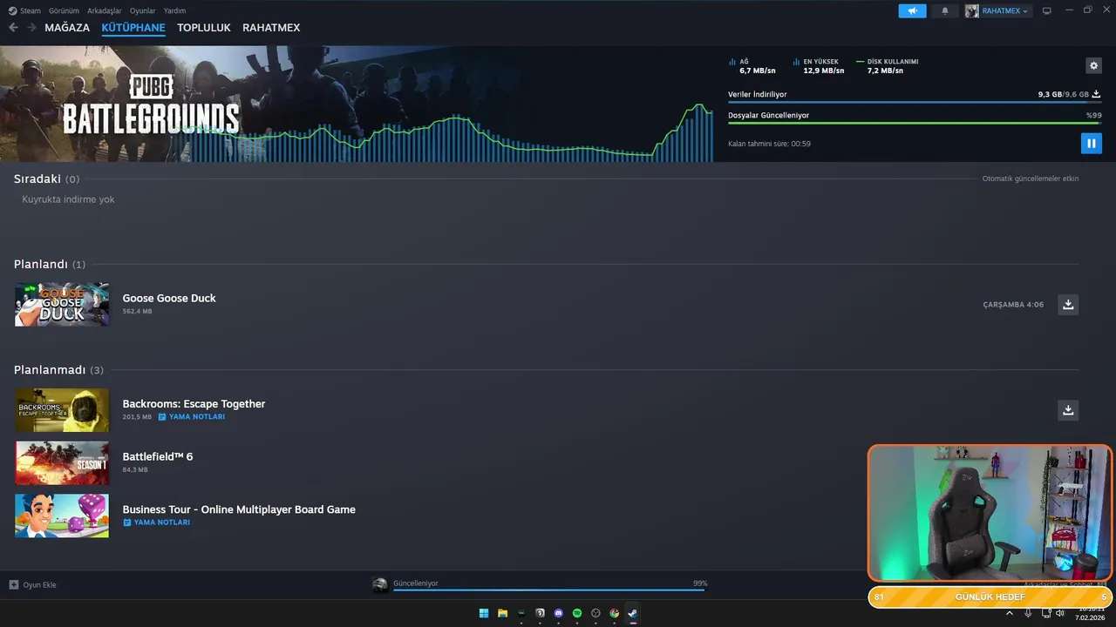Image resolution: width=1116 pixels, height=627 pixels.
Task: Click 'Kuyrukta indirme yok' text
Action: (68, 199)
